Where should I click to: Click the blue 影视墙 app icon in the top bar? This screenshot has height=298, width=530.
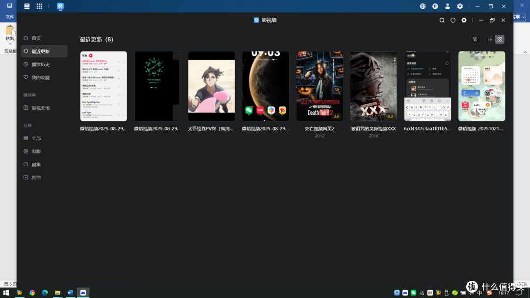tap(60, 6)
